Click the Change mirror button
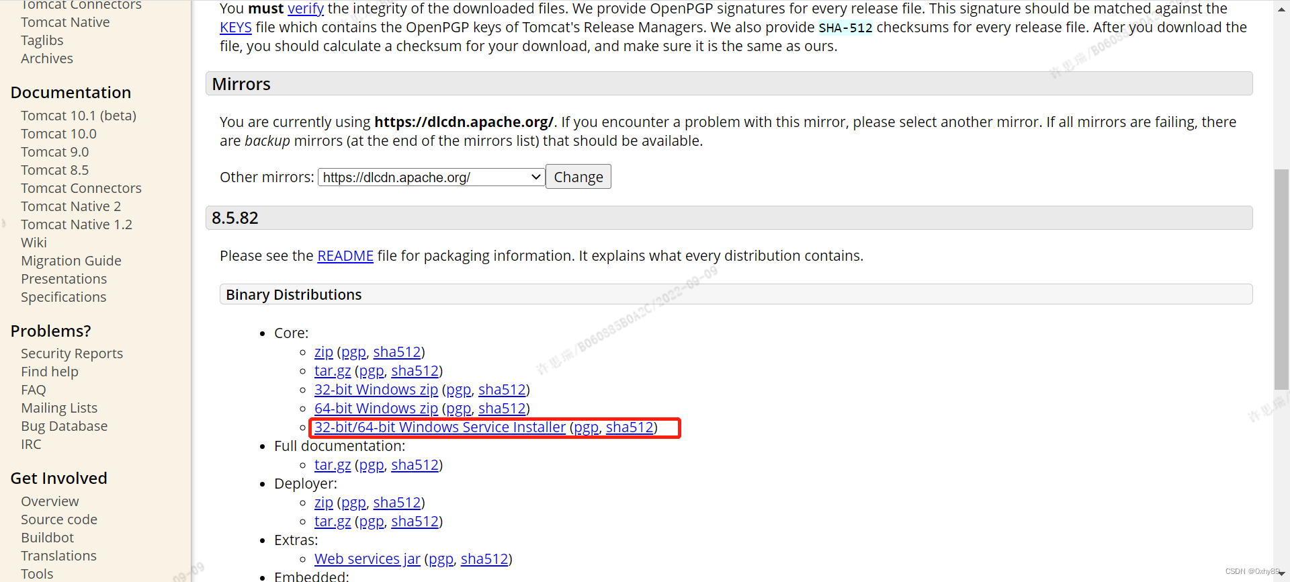This screenshot has height=582, width=1290. pyautogui.click(x=578, y=177)
